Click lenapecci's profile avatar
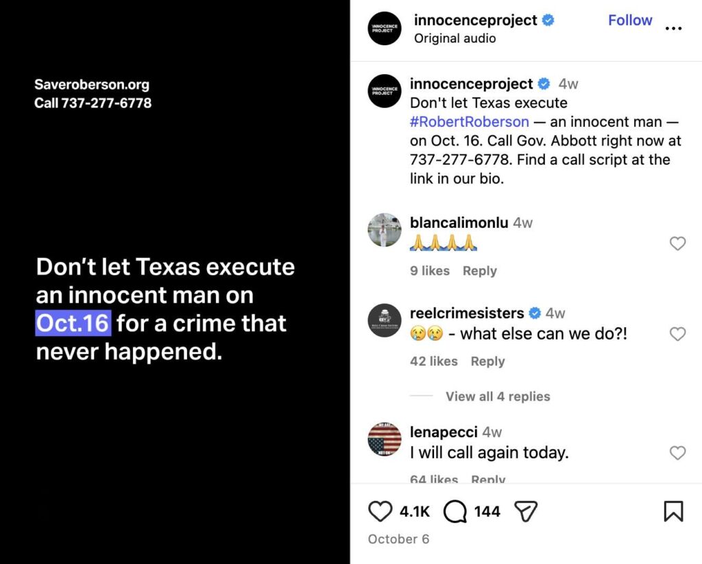Image resolution: width=702 pixels, height=564 pixels. pos(384,439)
